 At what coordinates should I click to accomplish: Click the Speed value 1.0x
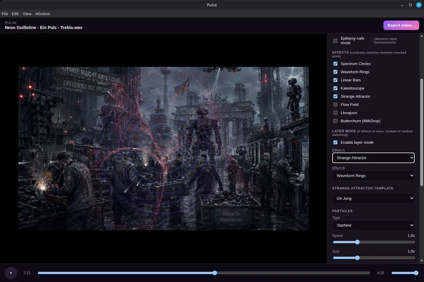tap(411, 235)
